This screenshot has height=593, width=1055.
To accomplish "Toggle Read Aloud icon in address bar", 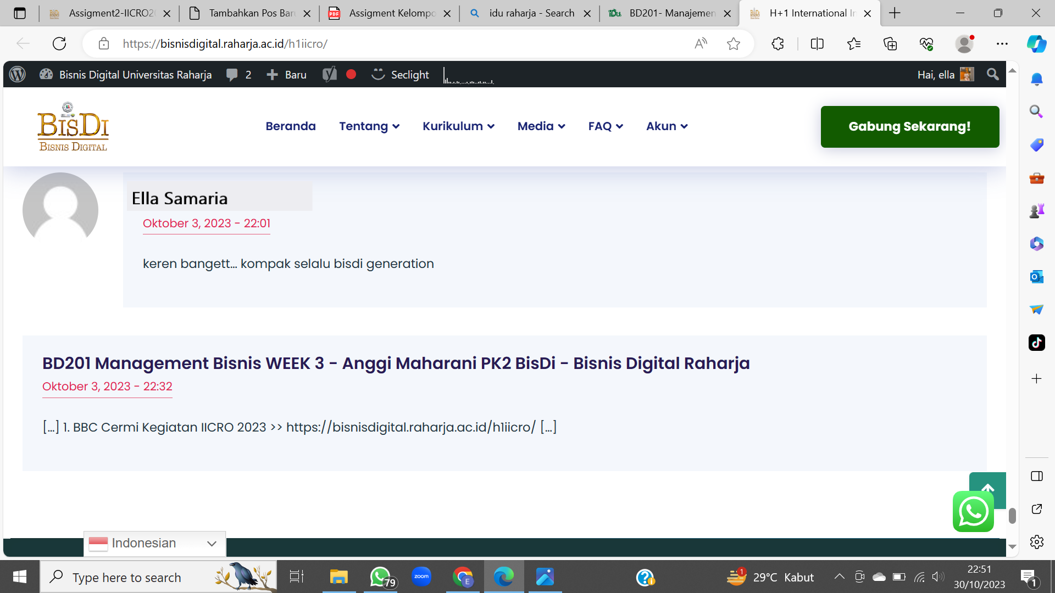I will pos(701,43).
